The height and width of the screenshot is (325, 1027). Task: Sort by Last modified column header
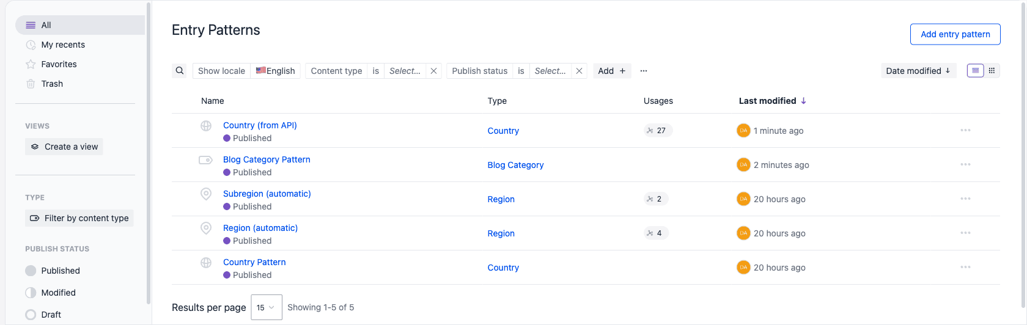[773, 101]
